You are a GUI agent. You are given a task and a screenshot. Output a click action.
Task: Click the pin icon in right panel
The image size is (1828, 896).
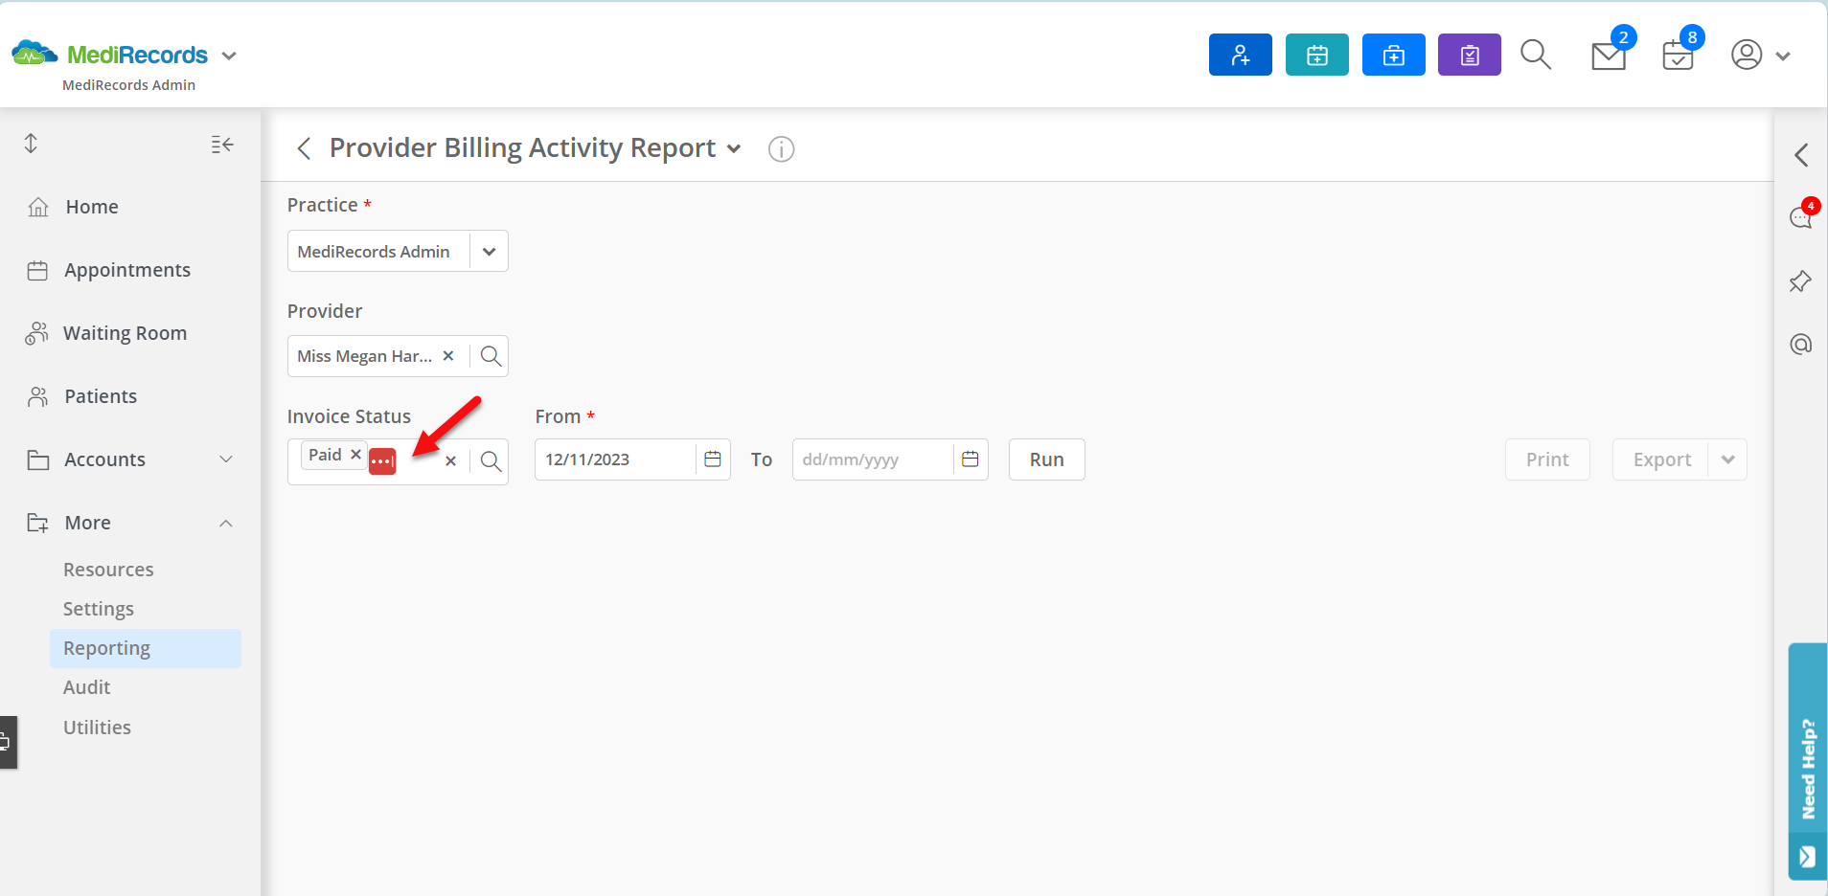coord(1800,281)
